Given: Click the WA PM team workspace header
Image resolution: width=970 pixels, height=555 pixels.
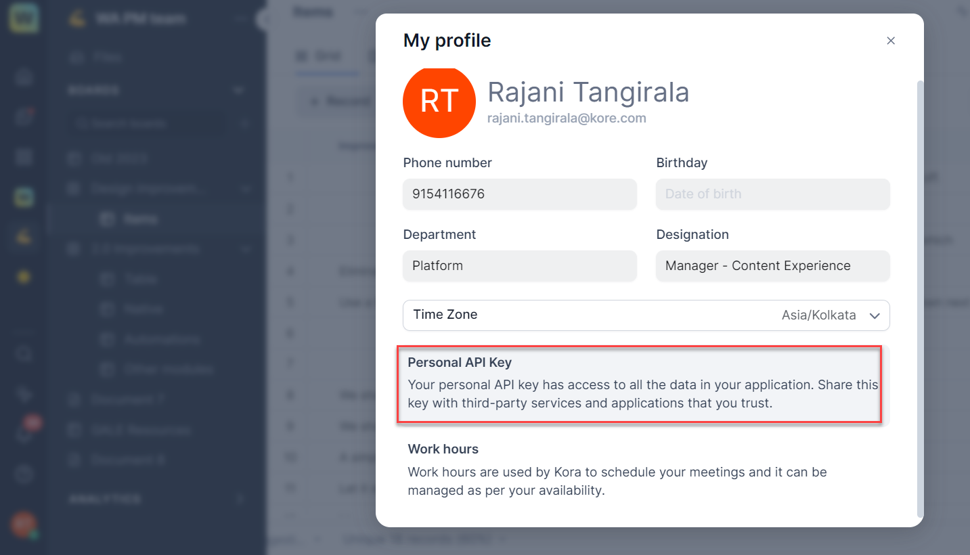Looking at the screenshot, I should click(x=141, y=19).
